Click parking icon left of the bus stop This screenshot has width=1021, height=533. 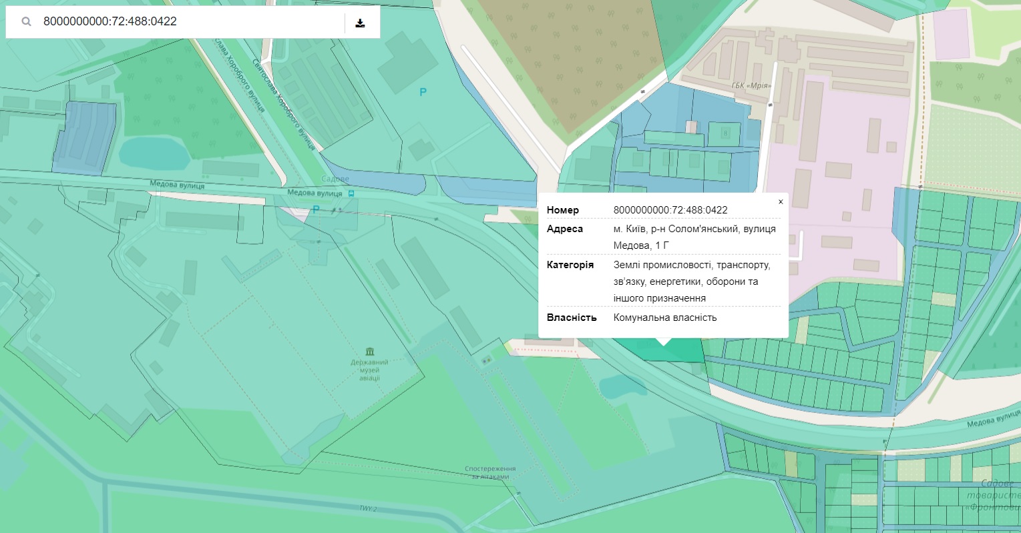[317, 209]
